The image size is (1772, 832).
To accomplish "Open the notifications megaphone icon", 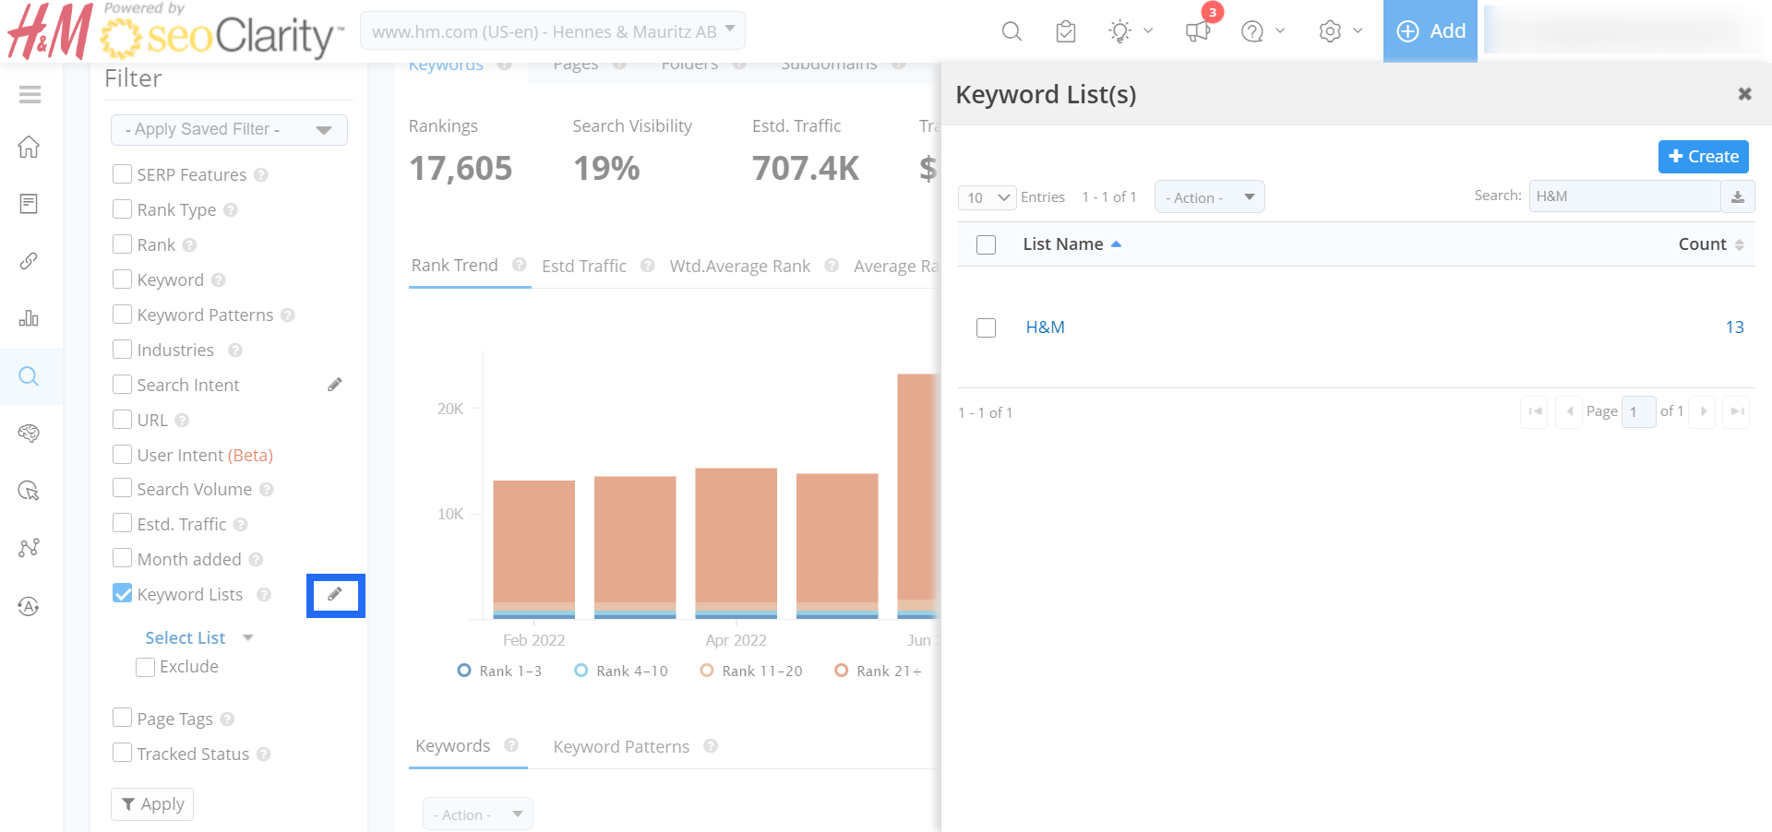I will click(1198, 31).
